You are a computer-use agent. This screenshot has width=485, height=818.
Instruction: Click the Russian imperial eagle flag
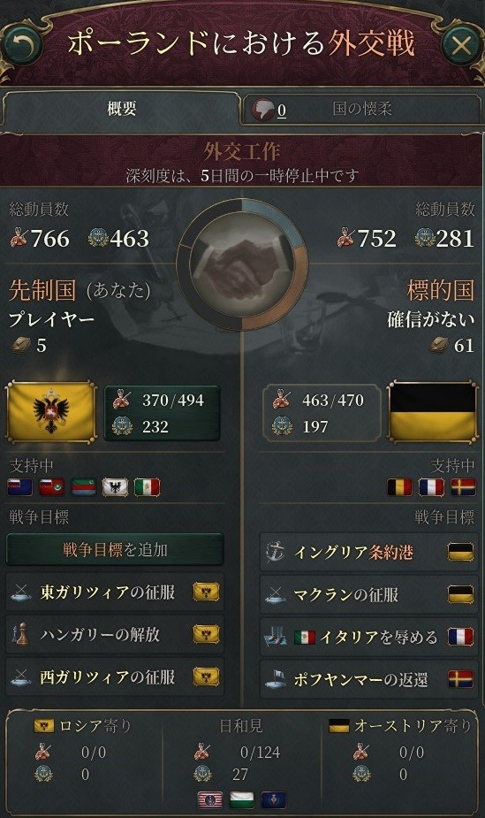point(50,413)
